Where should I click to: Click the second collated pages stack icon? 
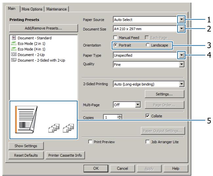tap(68, 128)
